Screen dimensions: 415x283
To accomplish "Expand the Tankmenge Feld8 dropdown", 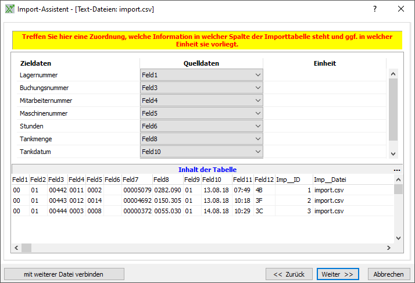I will pos(201,139).
